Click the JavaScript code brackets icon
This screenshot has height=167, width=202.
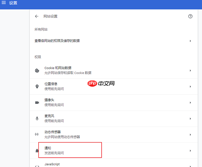pyautogui.click(x=37, y=165)
